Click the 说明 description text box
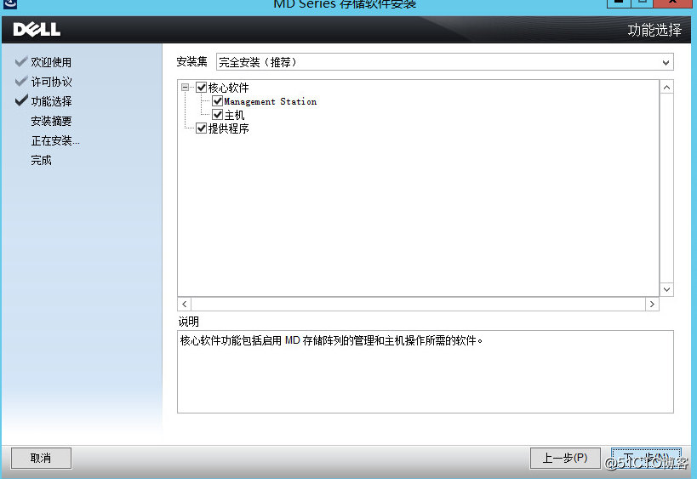This screenshot has width=697, height=479. tap(426, 372)
